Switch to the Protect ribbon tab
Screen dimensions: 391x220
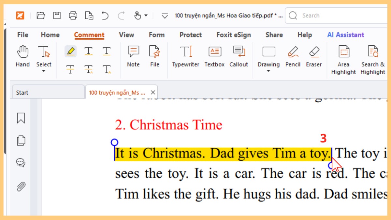pos(191,35)
